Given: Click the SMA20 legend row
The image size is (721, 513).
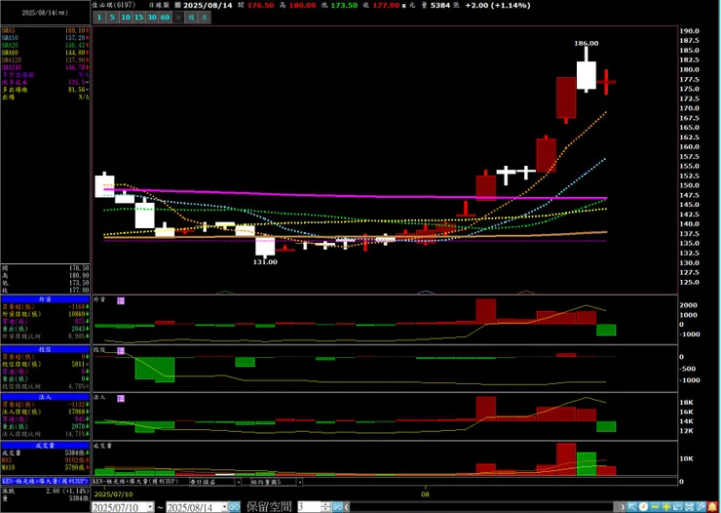Looking at the screenshot, I should (x=45, y=45).
